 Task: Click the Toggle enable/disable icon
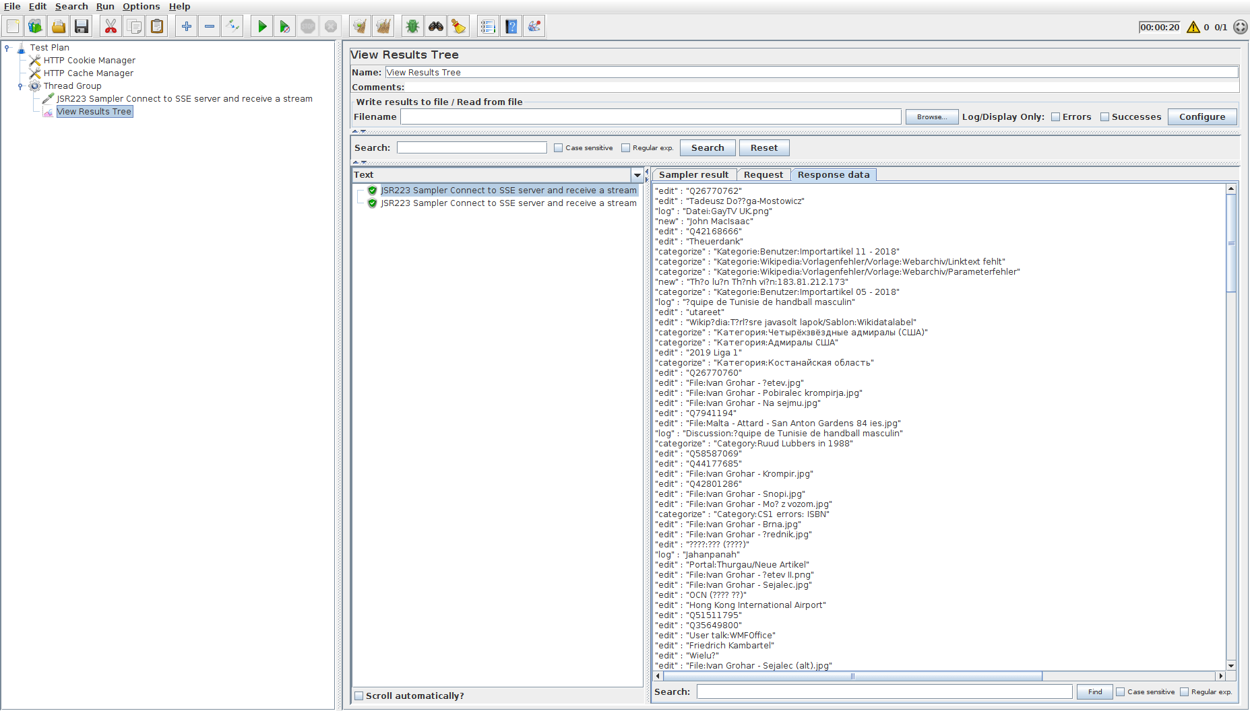232,26
